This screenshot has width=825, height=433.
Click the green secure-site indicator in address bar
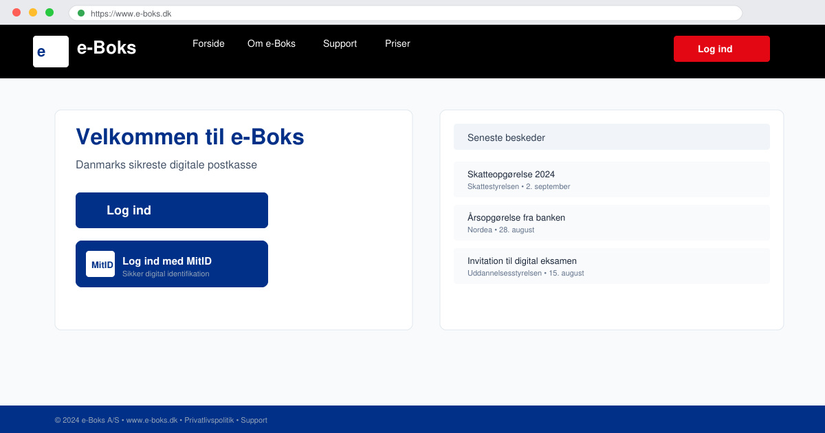point(81,13)
